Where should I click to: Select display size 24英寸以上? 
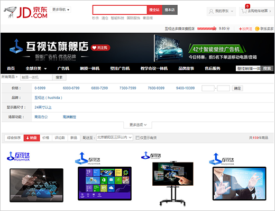coord(43,107)
